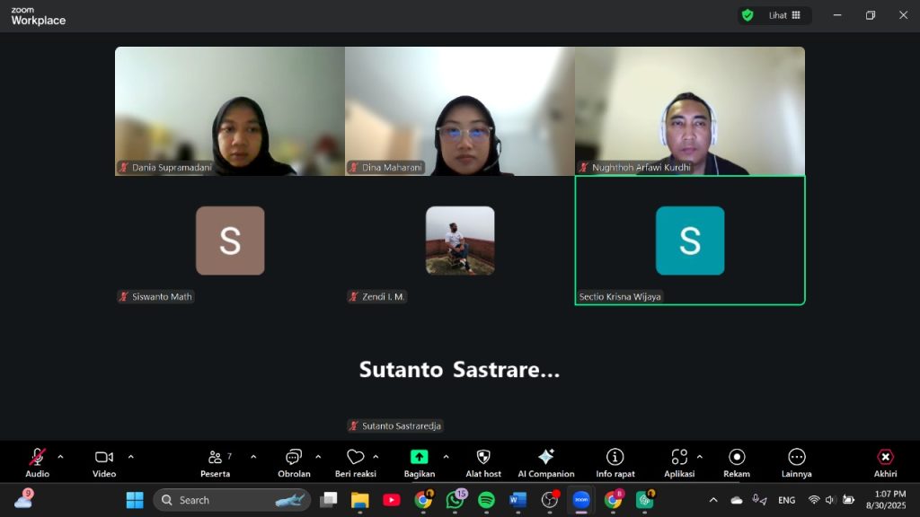920x517 pixels.
Task: Open Spotify from the Windows taskbar
Action: (x=486, y=500)
